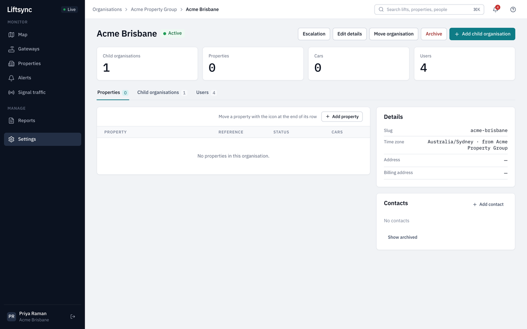
Task: Open notifications bell with red badge
Action: pos(496,9)
